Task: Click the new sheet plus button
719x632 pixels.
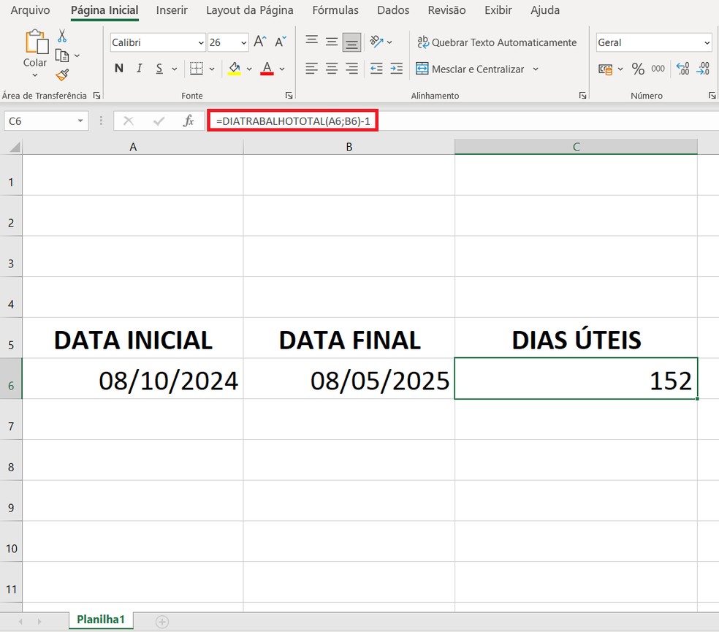Action: (x=161, y=619)
